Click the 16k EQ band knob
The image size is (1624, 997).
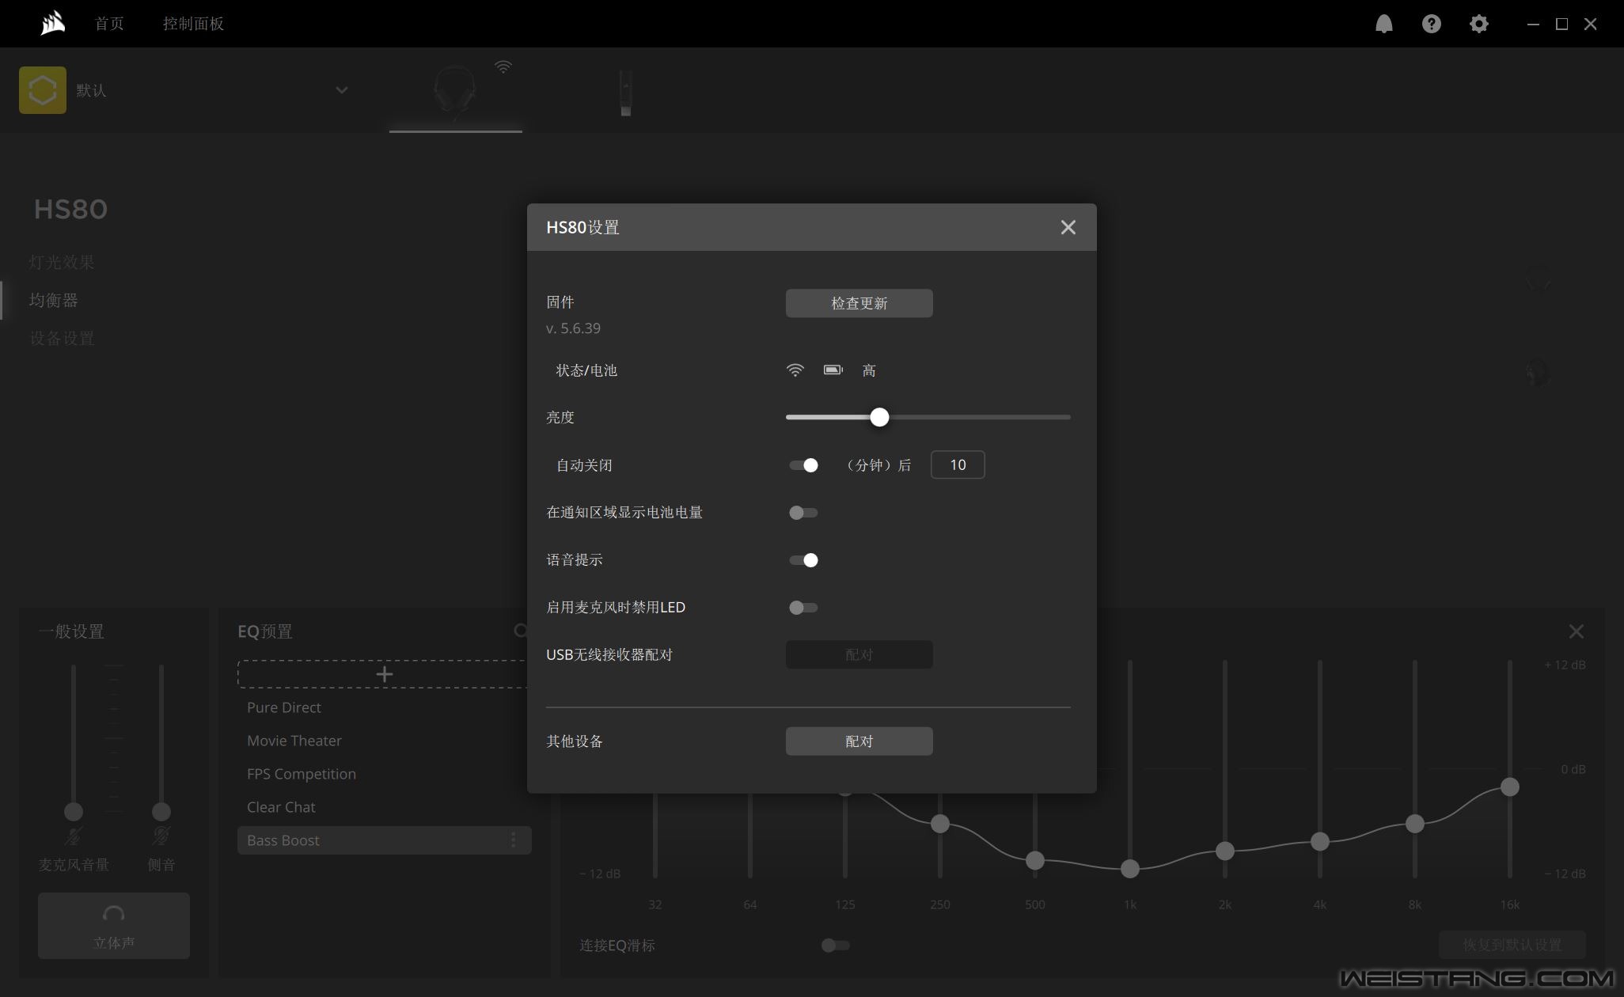(x=1510, y=787)
